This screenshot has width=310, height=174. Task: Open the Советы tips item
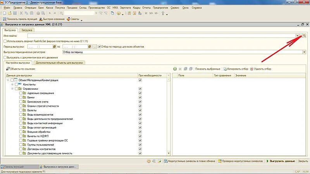pyautogui.click(x=73, y=19)
